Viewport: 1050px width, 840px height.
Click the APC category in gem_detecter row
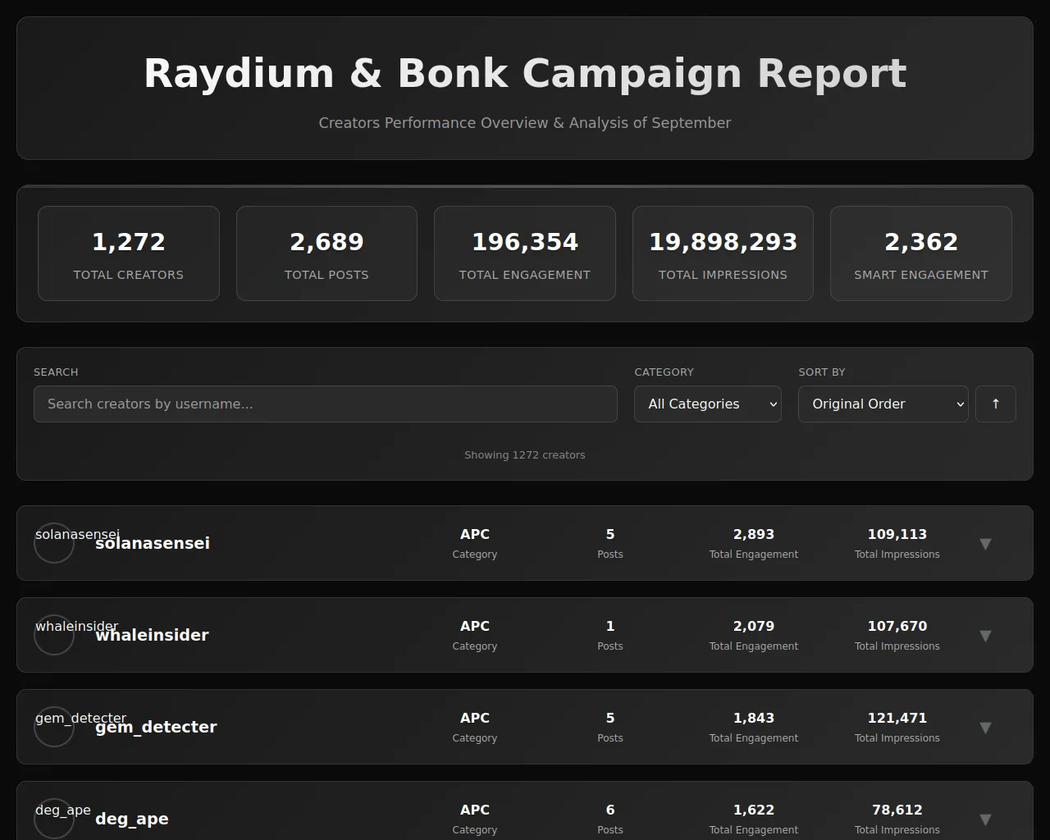(x=475, y=718)
